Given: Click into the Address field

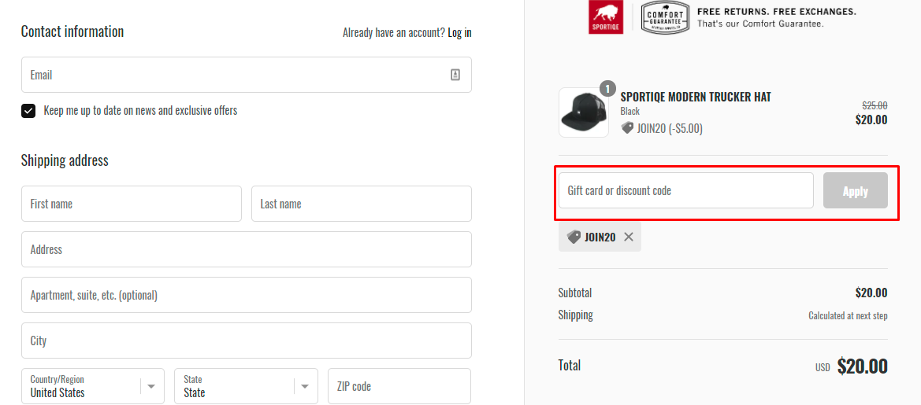Looking at the screenshot, I should coord(246,249).
